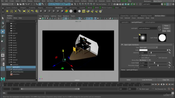Click the Color map button checker icon
This screenshot has width=175, height=98.
pyautogui.click(x=170, y=50)
